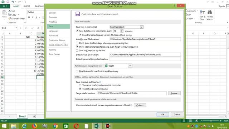This screenshot has height=129, width=229.
Task: Open Firefox from the taskbar
Action: point(34,126)
